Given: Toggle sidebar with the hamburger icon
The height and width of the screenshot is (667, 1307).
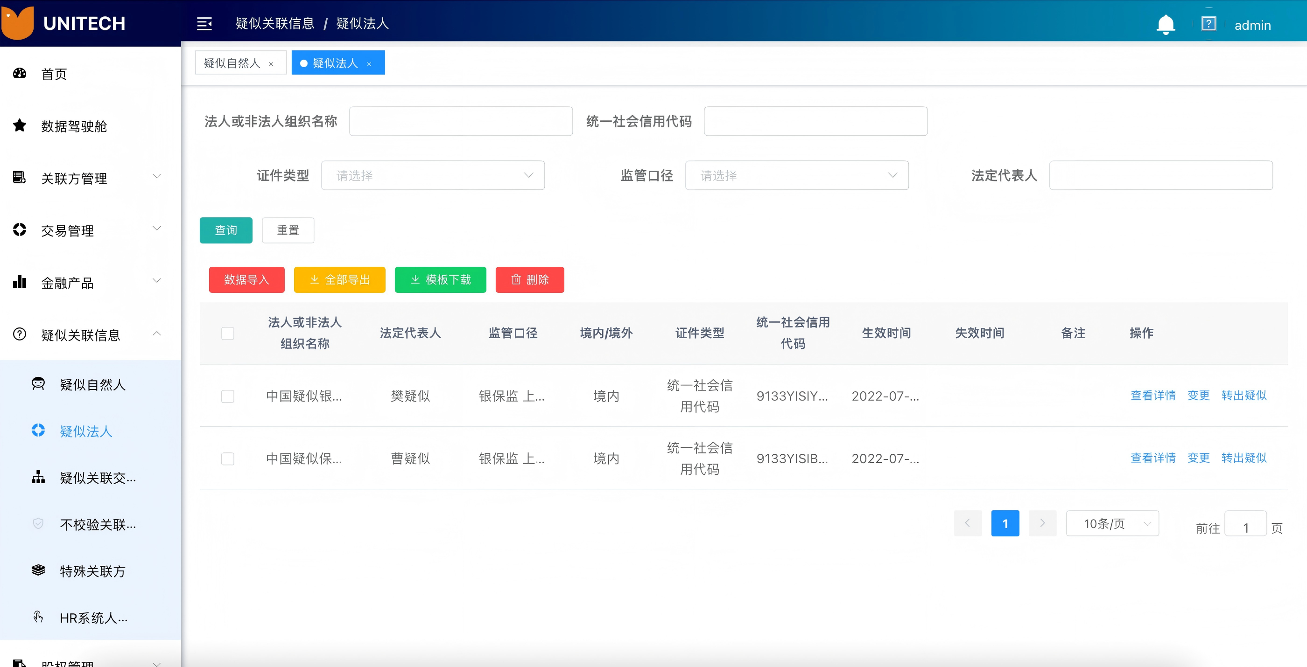Looking at the screenshot, I should pos(204,23).
